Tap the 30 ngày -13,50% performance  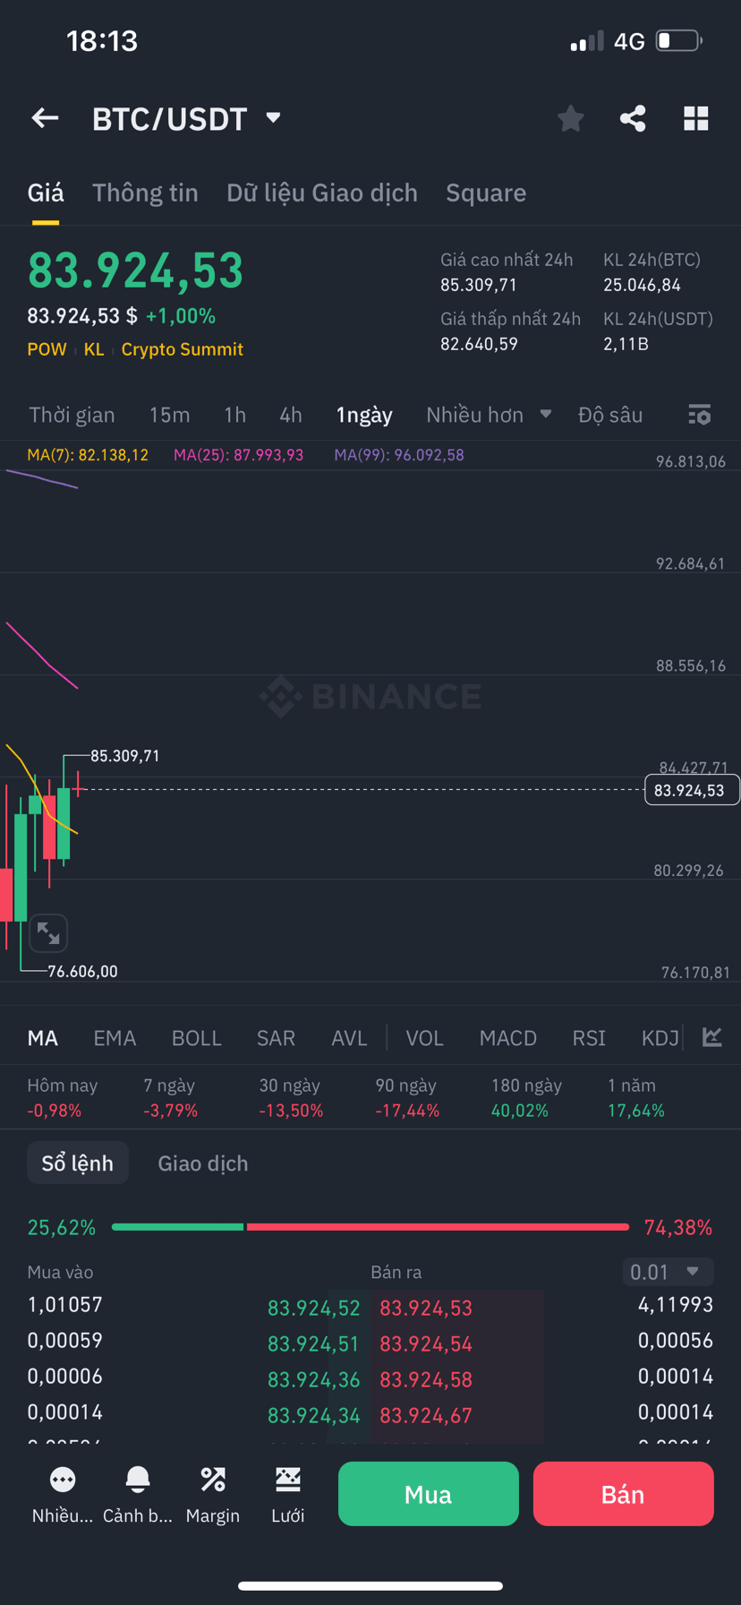coord(291,1098)
